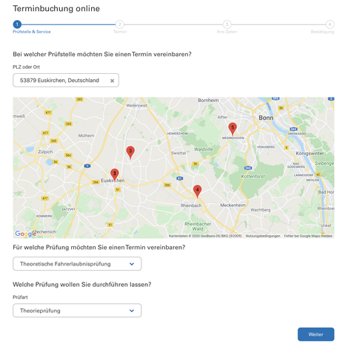Open Nutzungsbedingungen link on map
The height and width of the screenshot is (349, 348).
263,236
